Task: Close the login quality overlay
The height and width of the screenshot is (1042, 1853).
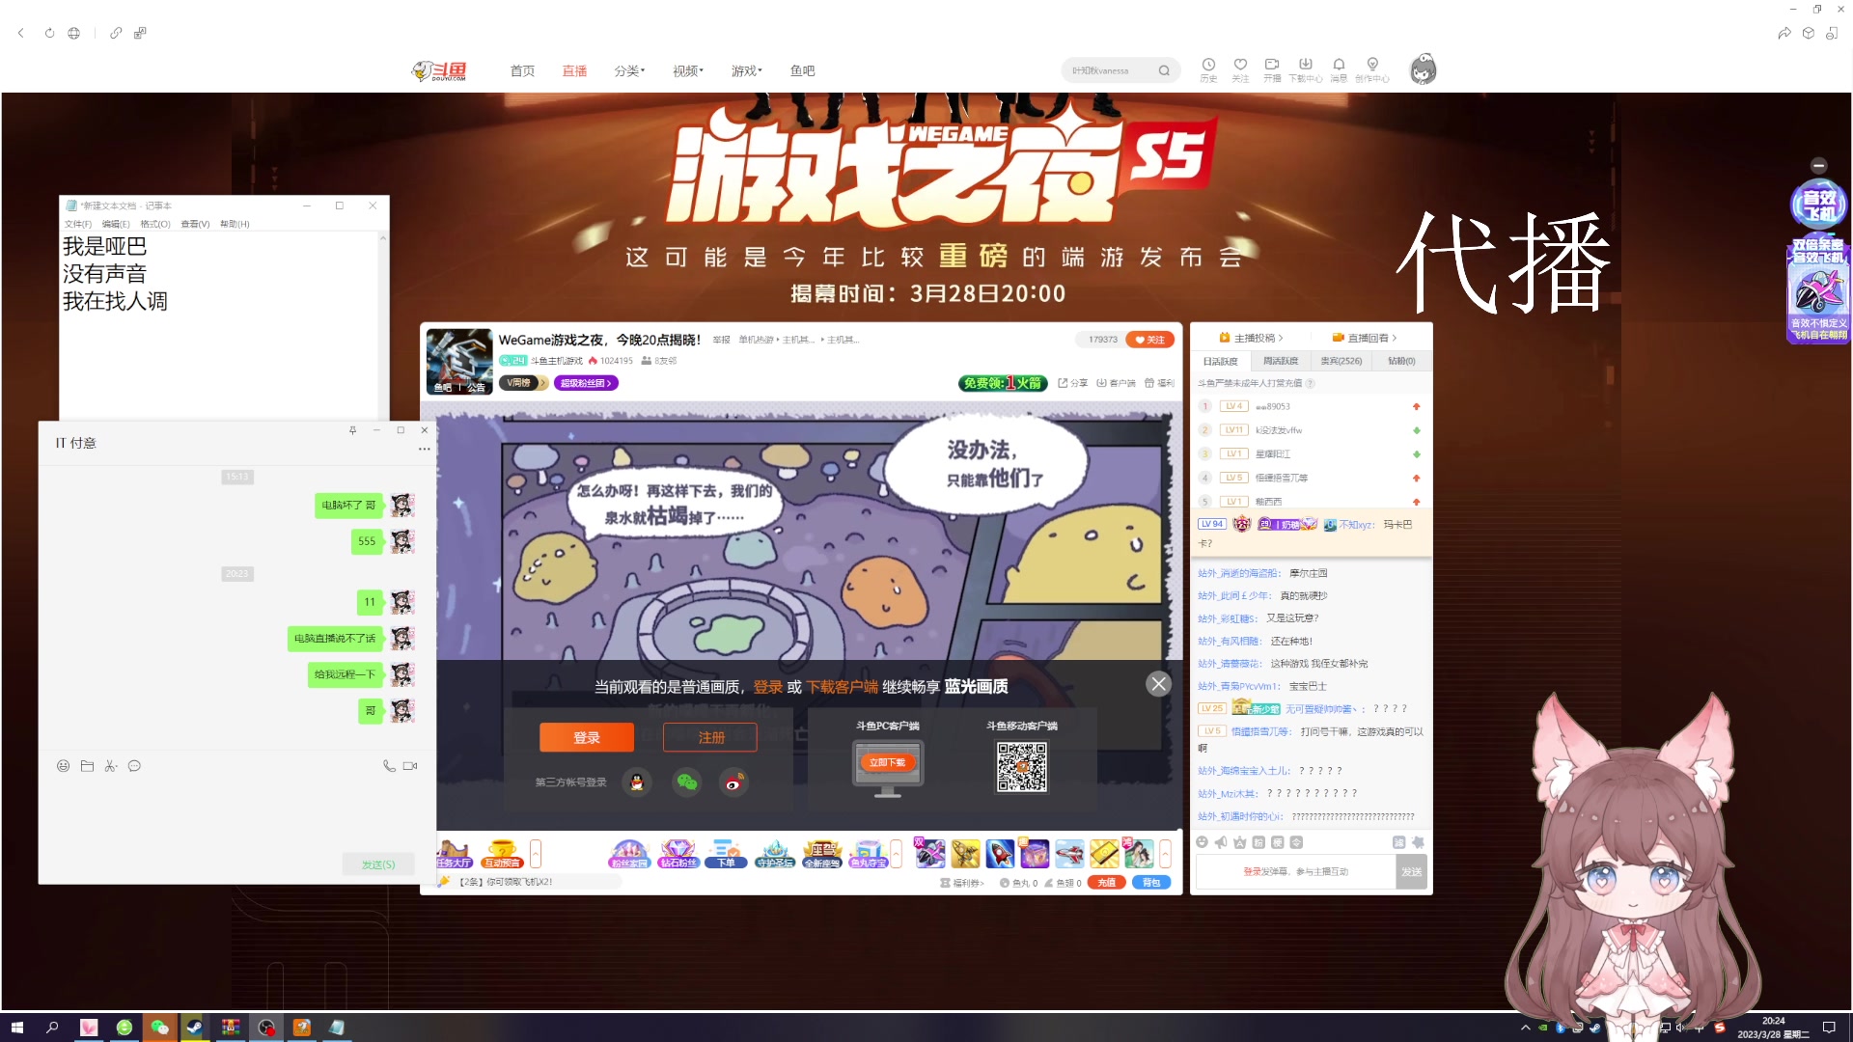Action: (x=1158, y=684)
